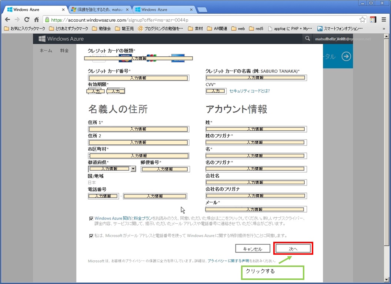Viewport: 391px width, 284px height.
Task: Click the 市区町村 input field
Action: coord(138,156)
